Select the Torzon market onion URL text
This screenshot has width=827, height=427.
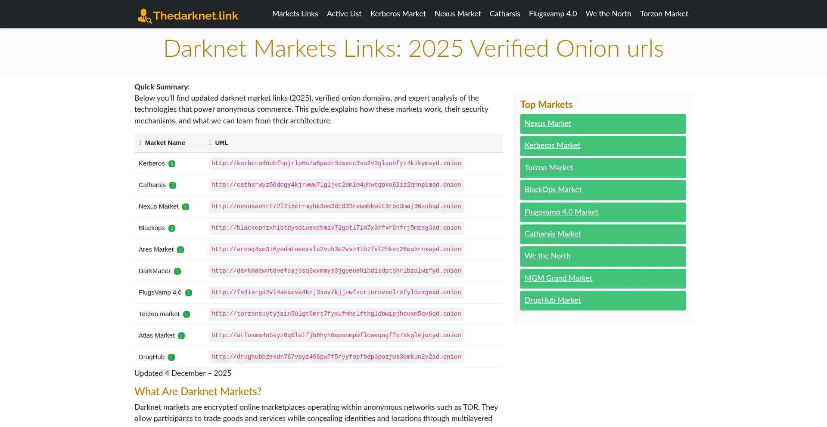(x=336, y=314)
